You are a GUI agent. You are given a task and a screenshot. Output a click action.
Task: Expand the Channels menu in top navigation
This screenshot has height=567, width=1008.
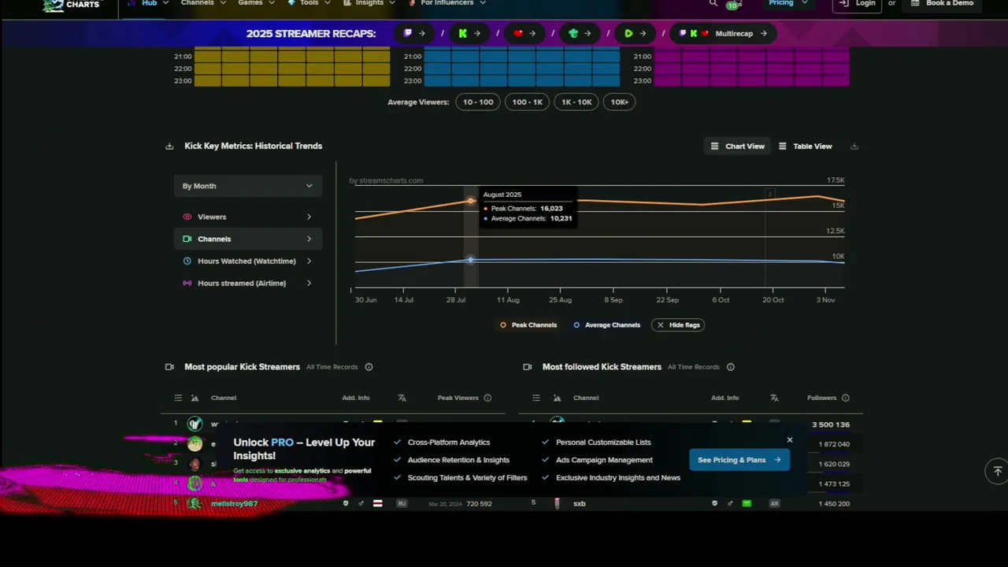coord(203,3)
